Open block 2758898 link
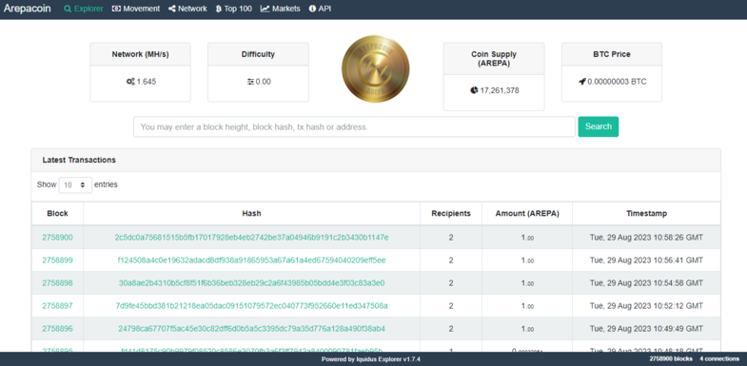The width and height of the screenshot is (747, 366). tap(58, 283)
